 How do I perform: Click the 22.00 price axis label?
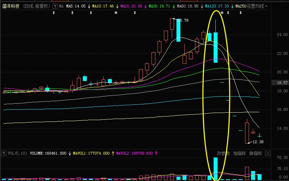coord(282,53)
